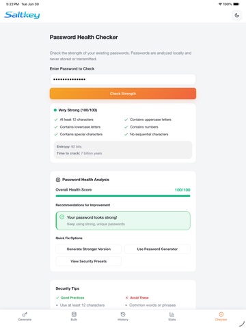Open the History tab clock icon
Image resolution: width=246 pixels, height=328 pixels.
(123, 314)
